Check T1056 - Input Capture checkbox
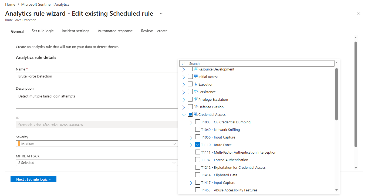The height and width of the screenshot is (196, 368). click(x=198, y=137)
